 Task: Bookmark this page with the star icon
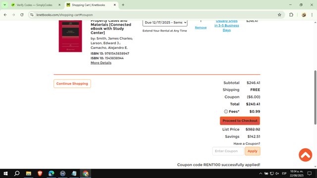(x=279, y=15)
